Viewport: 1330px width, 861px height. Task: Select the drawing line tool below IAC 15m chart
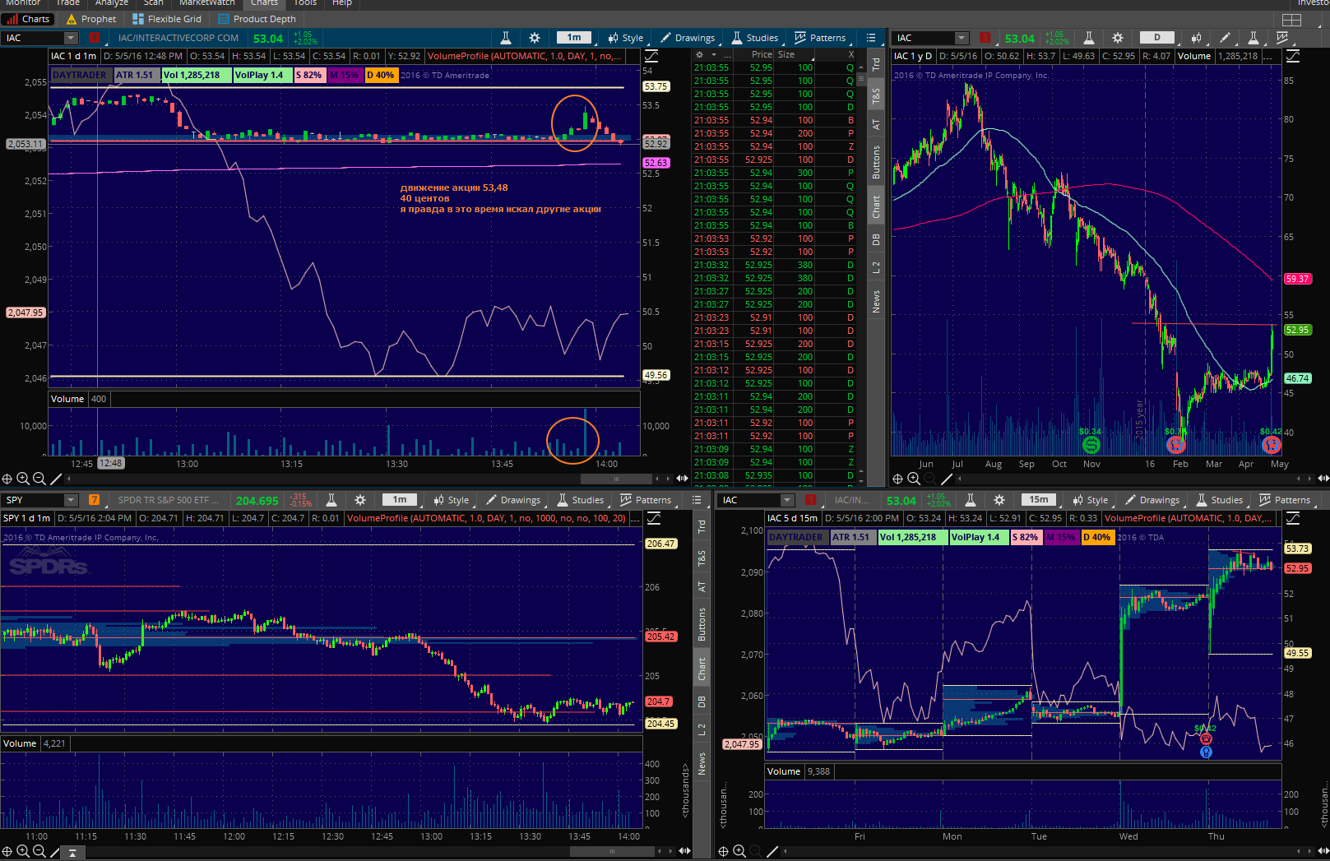point(772,851)
